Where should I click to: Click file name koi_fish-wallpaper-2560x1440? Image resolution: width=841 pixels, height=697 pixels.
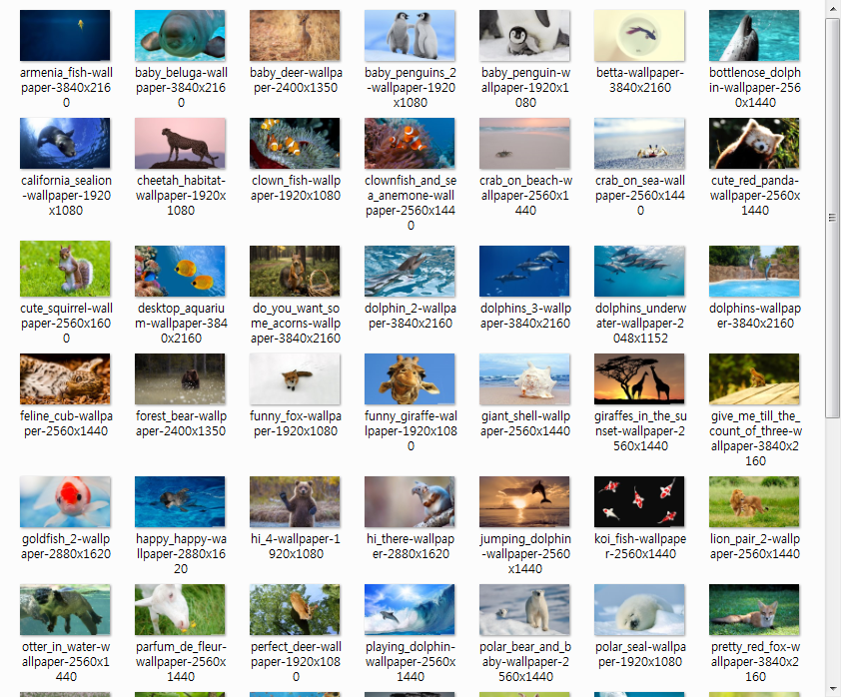click(x=640, y=546)
